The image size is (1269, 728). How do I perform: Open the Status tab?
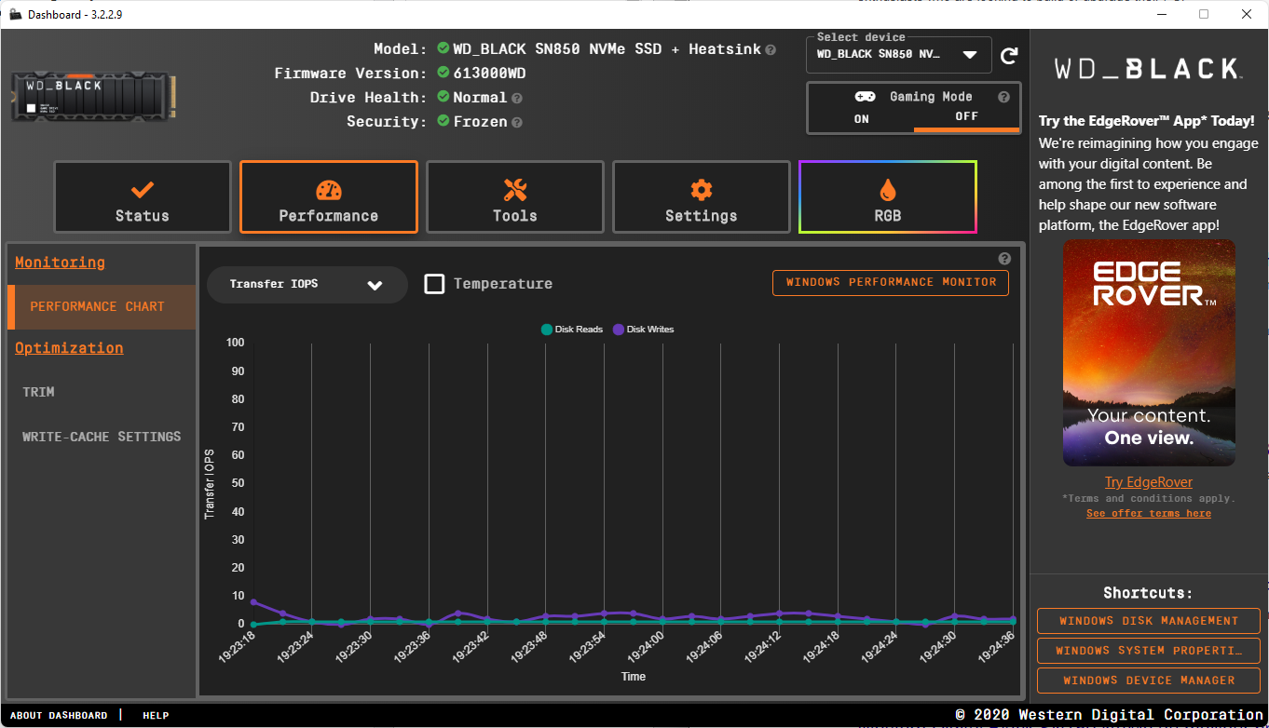[x=143, y=197]
